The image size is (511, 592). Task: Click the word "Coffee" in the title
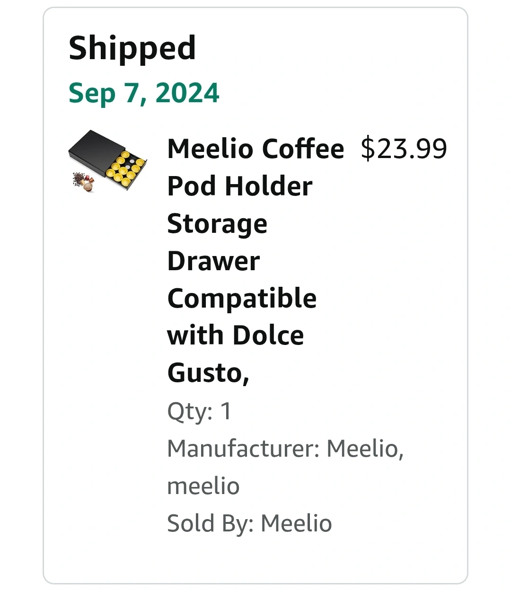(303, 149)
